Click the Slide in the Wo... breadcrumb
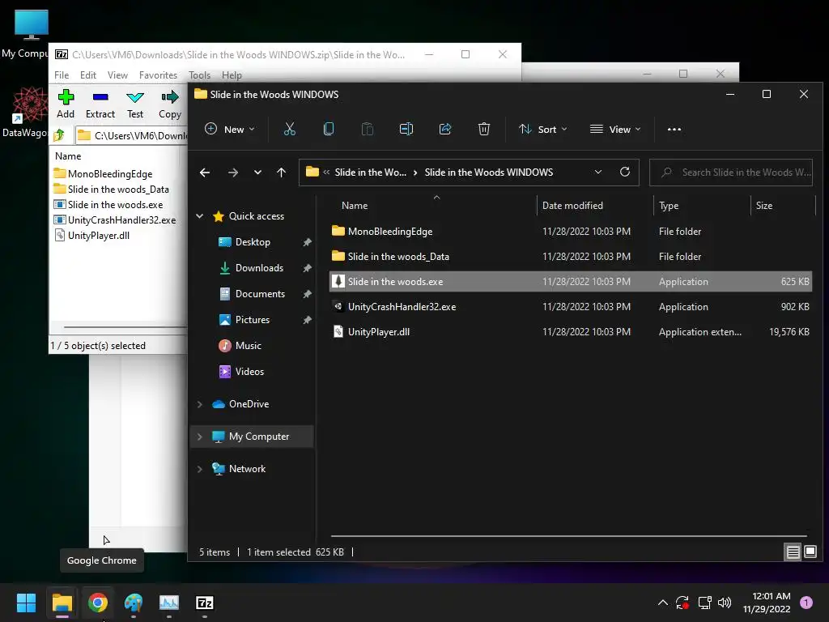829x622 pixels. [x=371, y=173]
